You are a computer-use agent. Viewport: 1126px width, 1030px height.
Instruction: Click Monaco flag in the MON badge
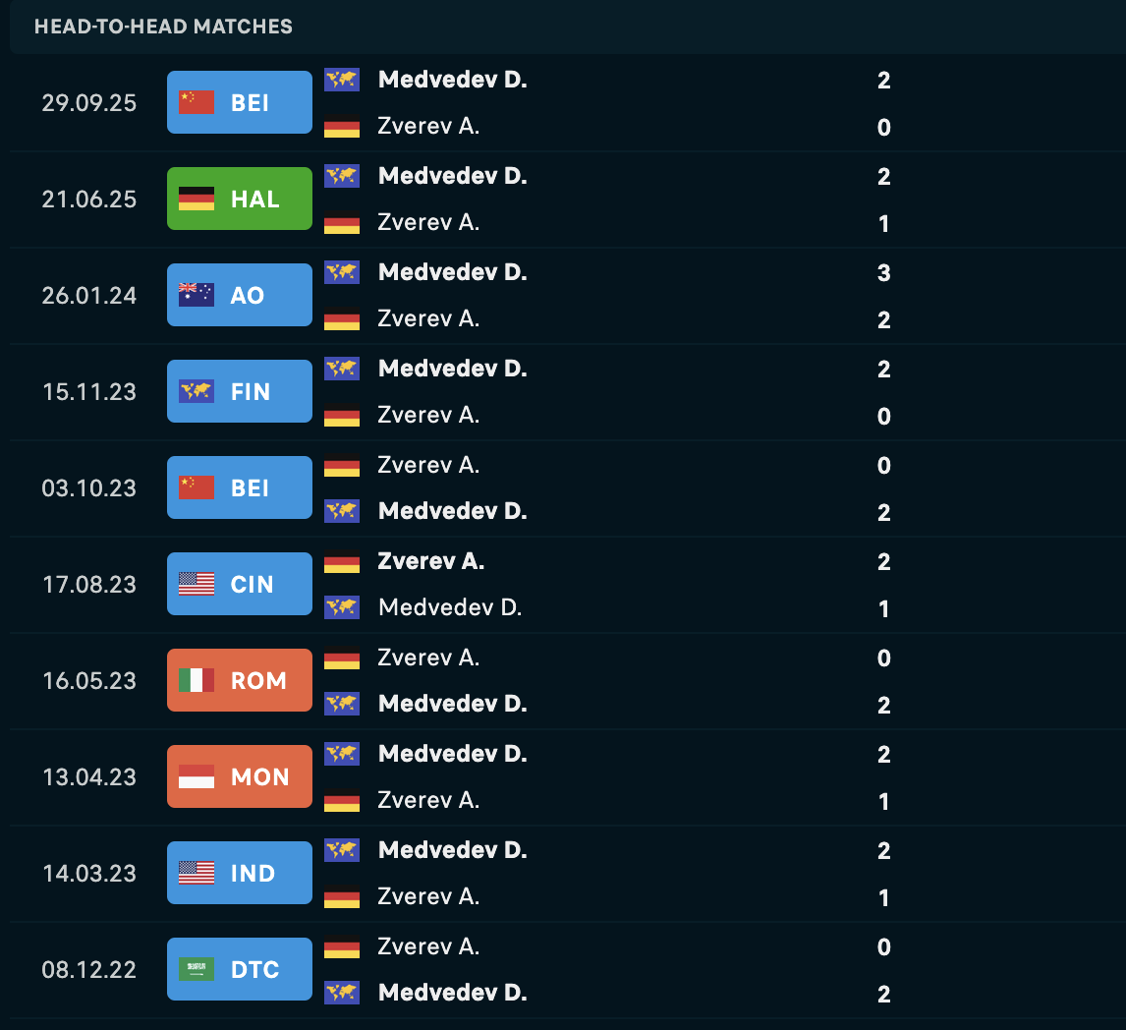(197, 775)
